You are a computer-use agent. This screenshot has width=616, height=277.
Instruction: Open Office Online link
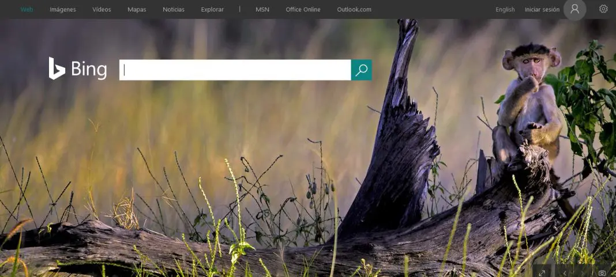click(303, 9)
